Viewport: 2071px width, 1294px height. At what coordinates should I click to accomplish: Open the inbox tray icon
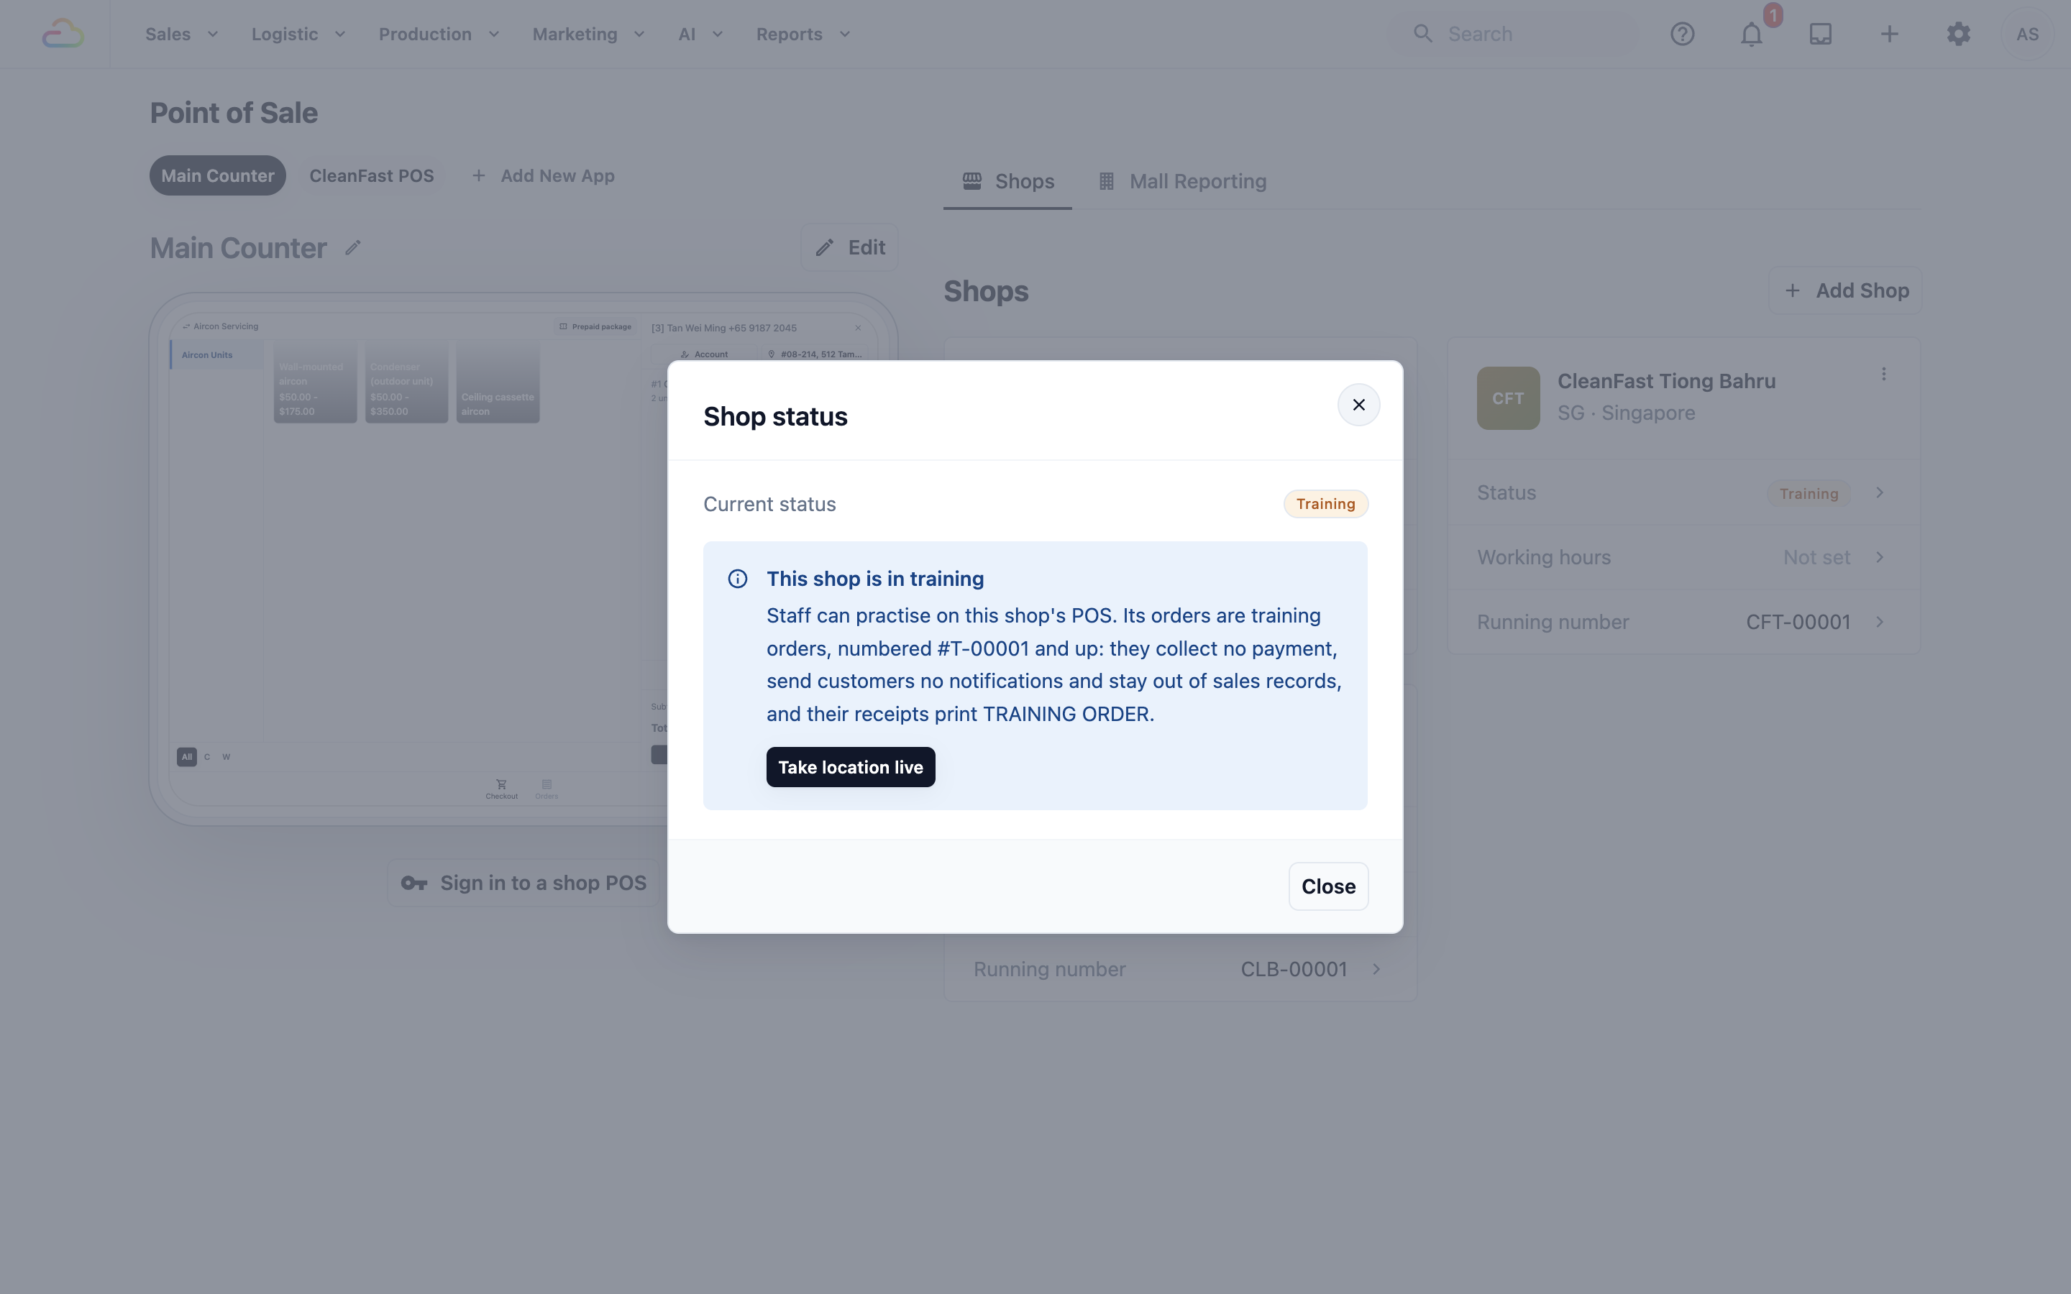[1820, 35]
